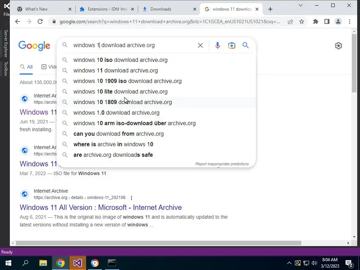
Task: Click the vertical page scrollbar
Action: tap(354, 63)
